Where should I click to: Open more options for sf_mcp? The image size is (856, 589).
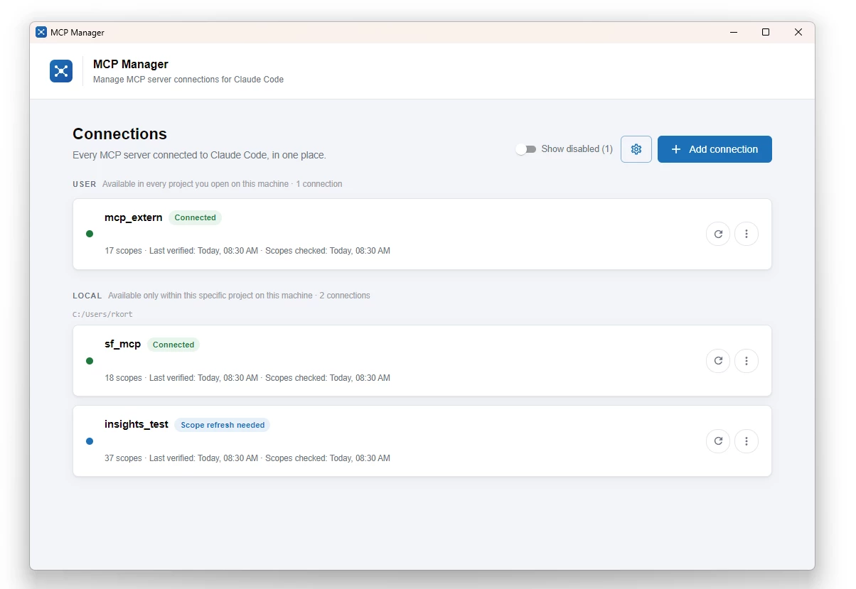click(747, 361)
